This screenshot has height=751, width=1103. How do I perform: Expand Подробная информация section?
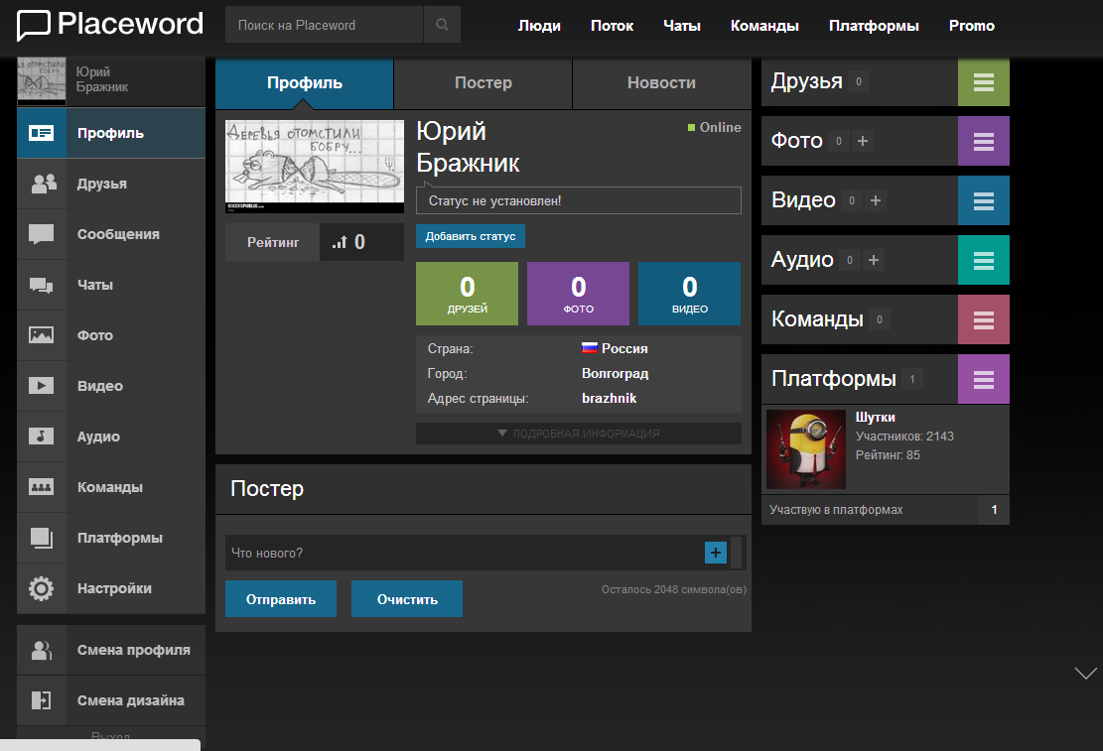pyautogui.click(x=578, y=434)
